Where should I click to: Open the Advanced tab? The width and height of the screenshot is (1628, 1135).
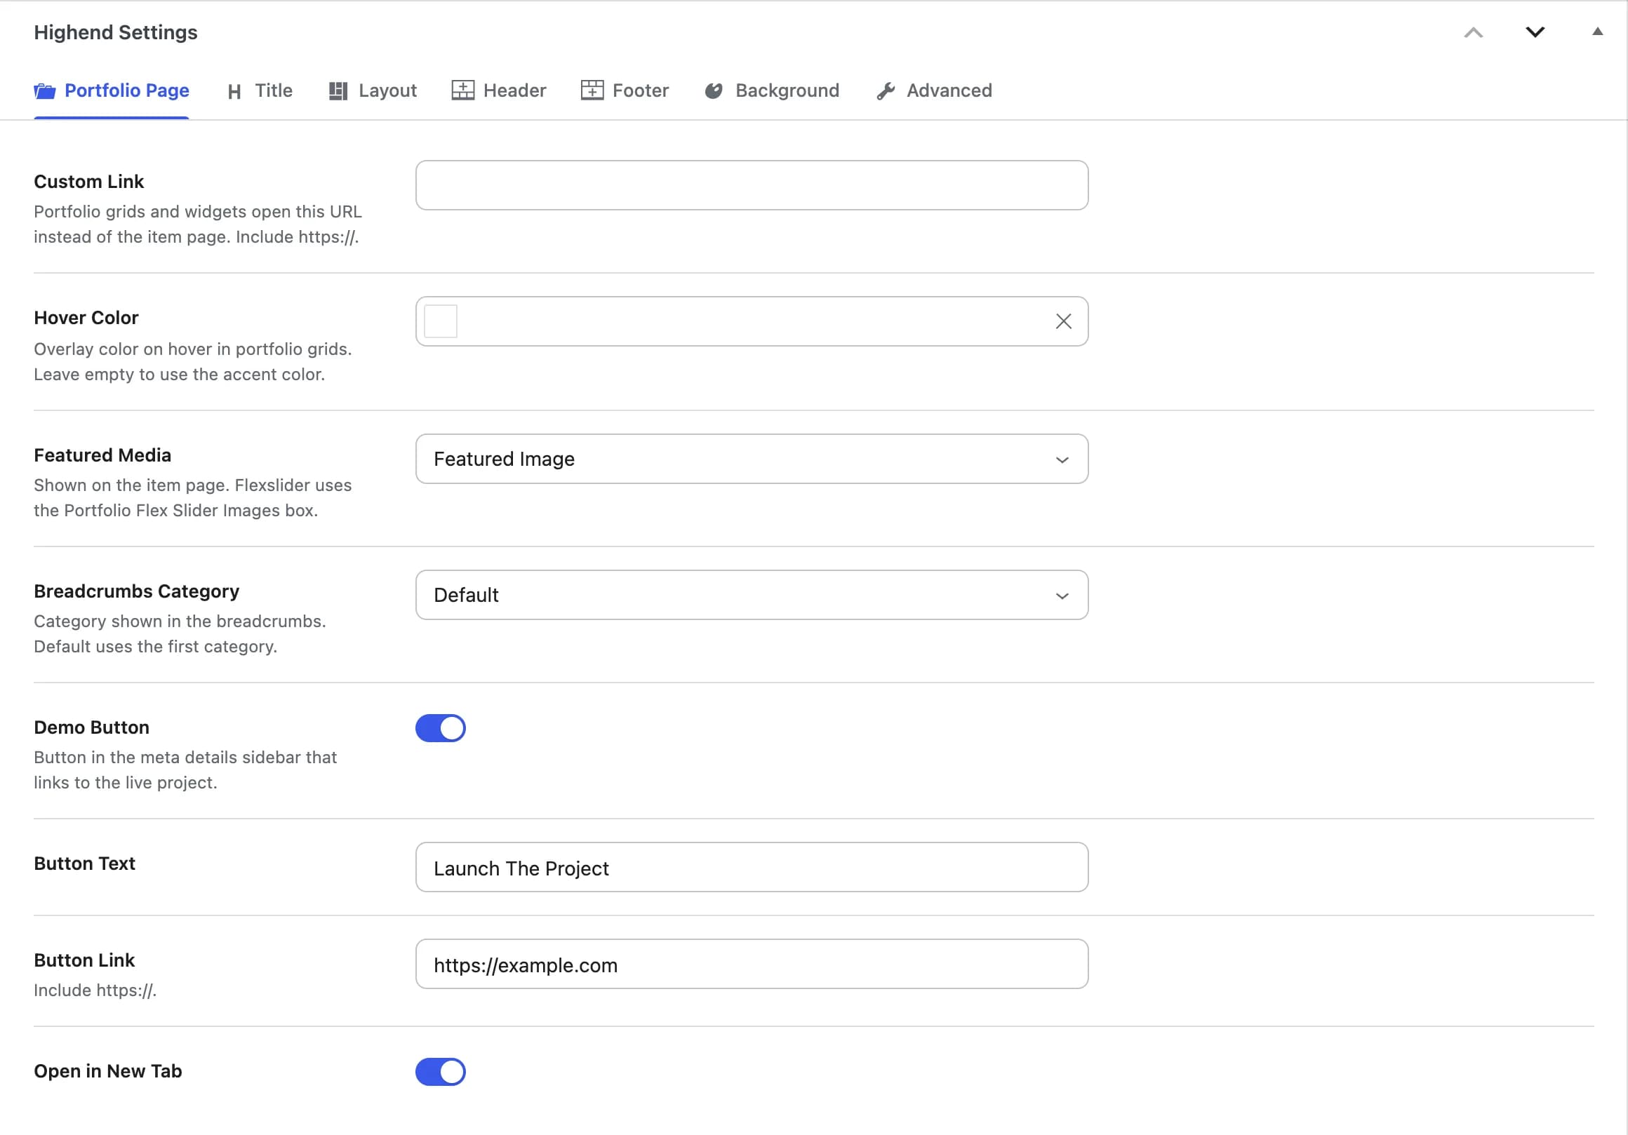click(x=934, y=90)
